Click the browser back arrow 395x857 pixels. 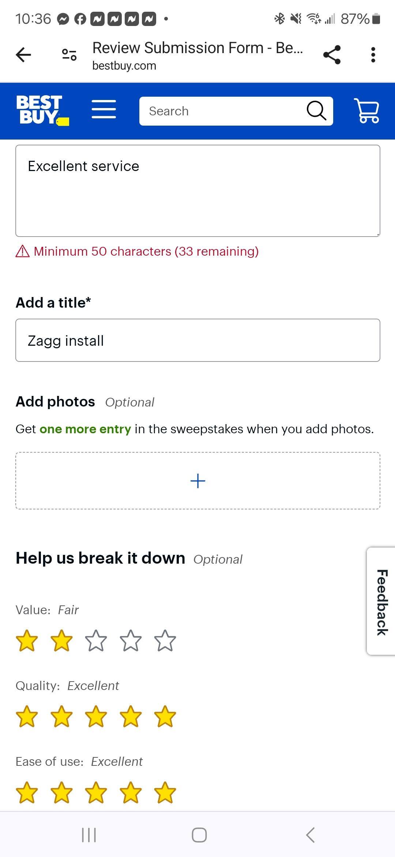(x=23, y=55)
